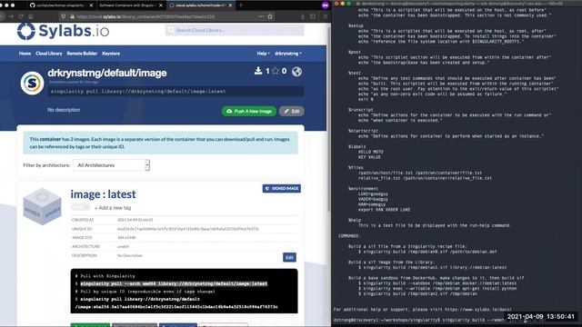Viewport: 582px width, 327px height.
Task: Open the All Architectures filter dropdown
Action: pyautogui.click(x=111, y=165)
